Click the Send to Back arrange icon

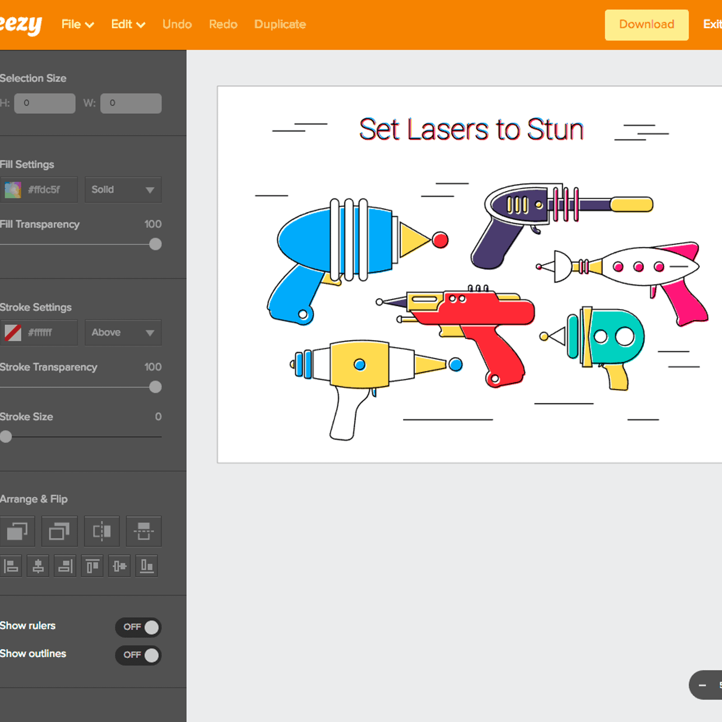coord(59,531)
